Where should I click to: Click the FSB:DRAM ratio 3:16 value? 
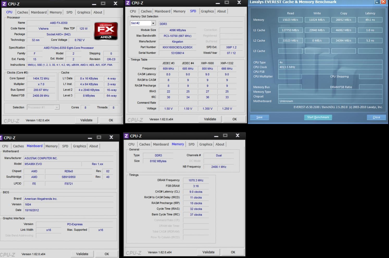(196, 186)
